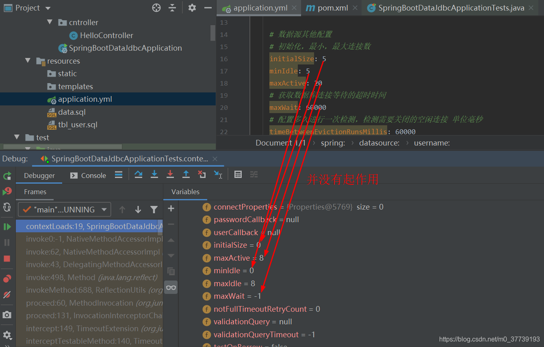
Task: Open the Variables panel tab
Action: (x=185, y=192)
